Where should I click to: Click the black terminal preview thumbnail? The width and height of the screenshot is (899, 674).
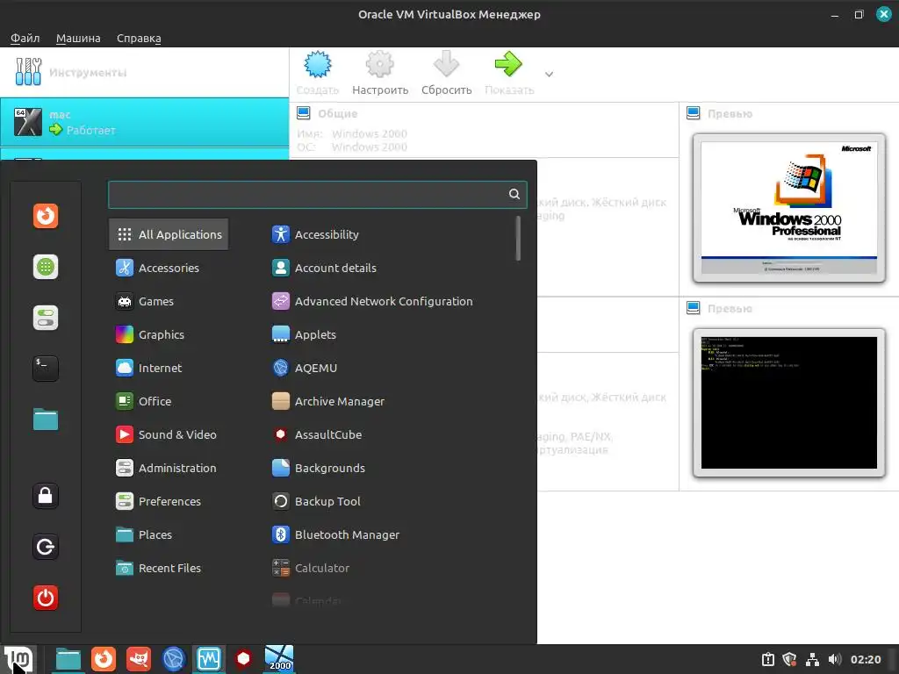tap(789, 403)
